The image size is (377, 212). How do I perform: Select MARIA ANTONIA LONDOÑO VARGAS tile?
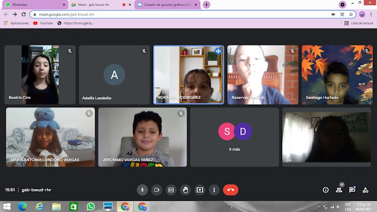pos(50,137)
